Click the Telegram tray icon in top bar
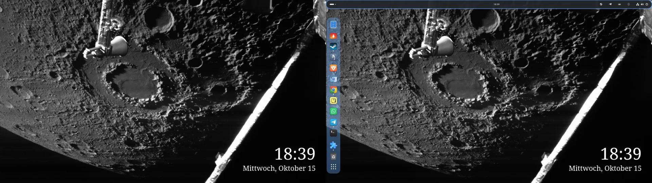This screenshot has width=652, height=183. tap(610, 4)
